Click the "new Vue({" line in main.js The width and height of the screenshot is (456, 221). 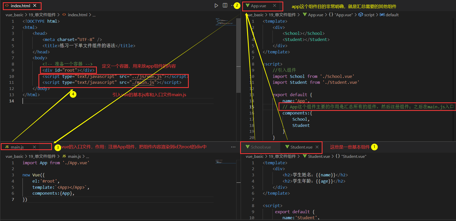pyautogui.click(x=34, y=175)
